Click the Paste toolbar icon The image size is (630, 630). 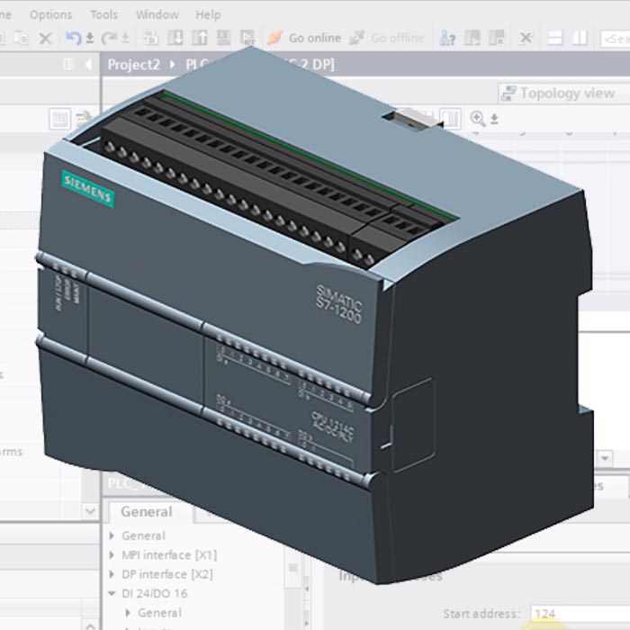22,38
